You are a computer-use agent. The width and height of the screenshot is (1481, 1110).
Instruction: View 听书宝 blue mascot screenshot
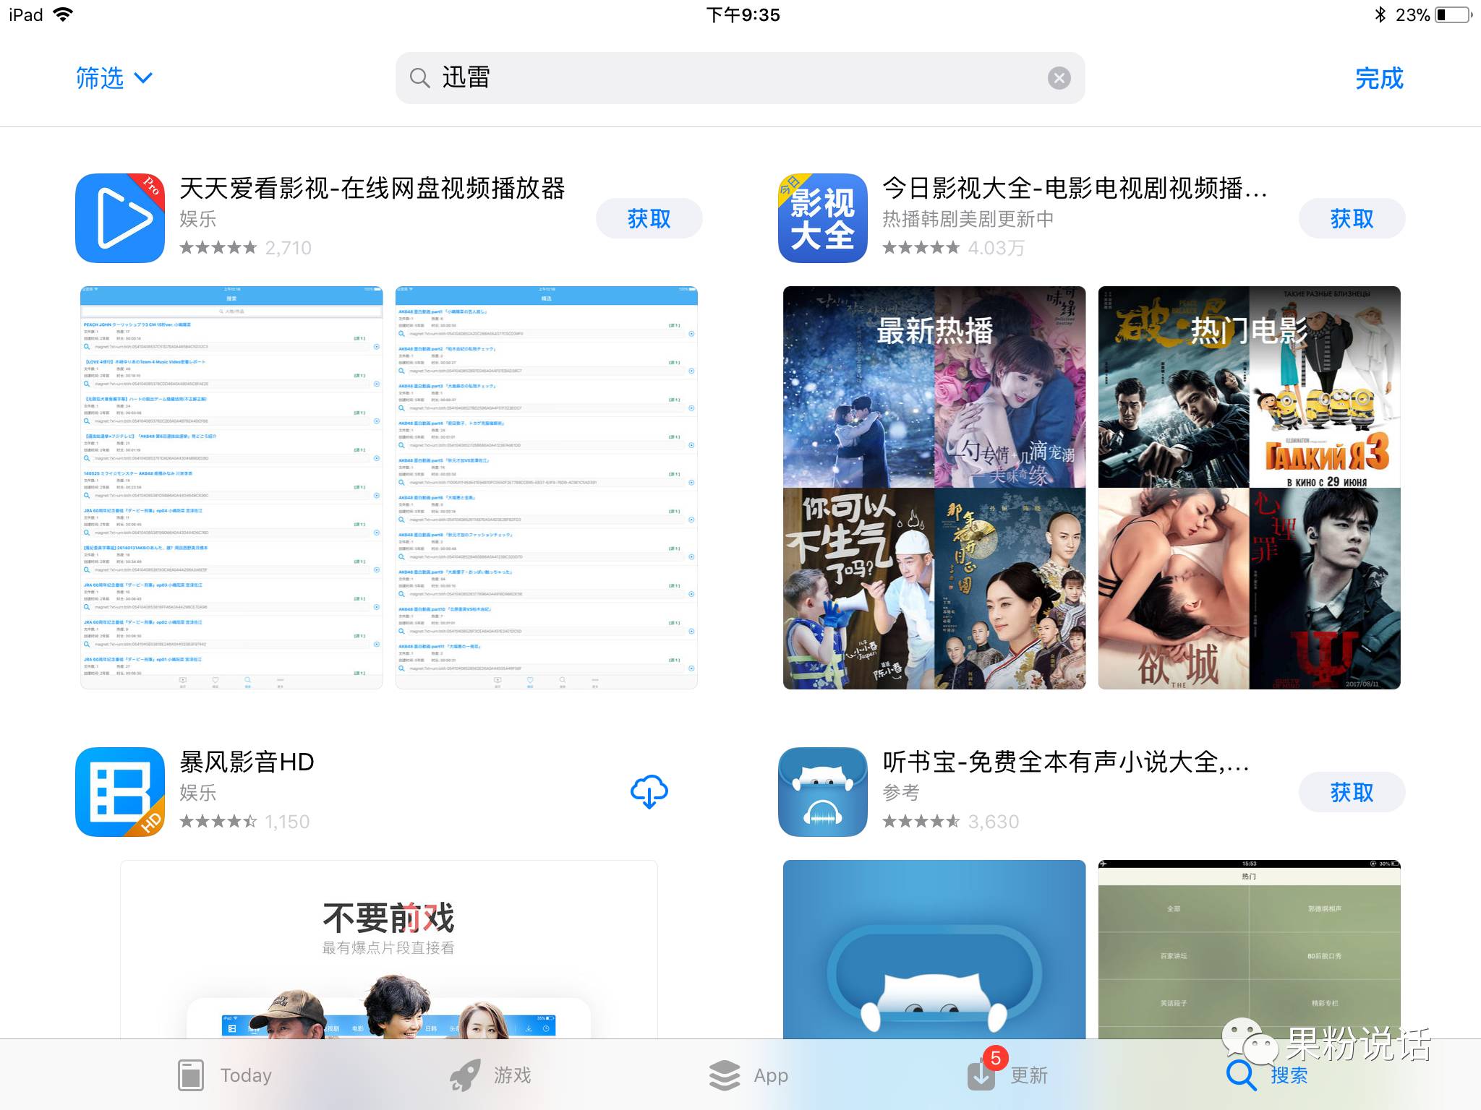pos(934,950)
